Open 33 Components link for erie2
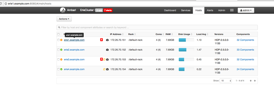This screenshot has width=274, height=103. (245, 50)
